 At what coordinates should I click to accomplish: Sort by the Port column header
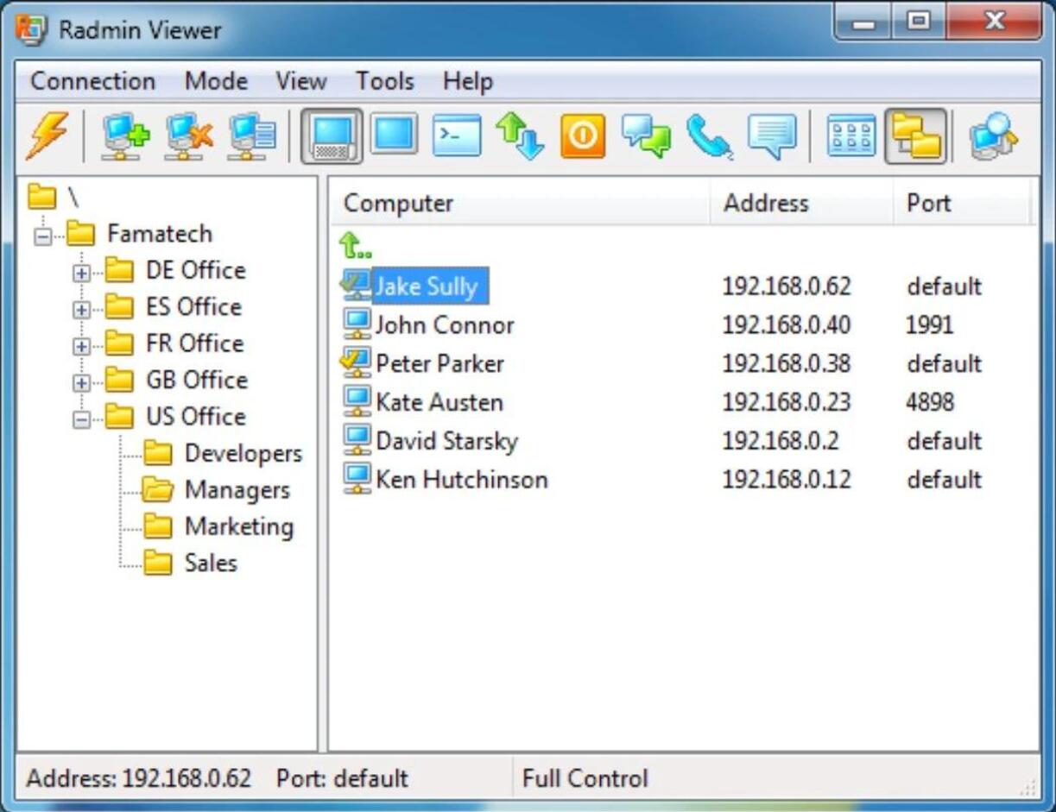[962, 203]
